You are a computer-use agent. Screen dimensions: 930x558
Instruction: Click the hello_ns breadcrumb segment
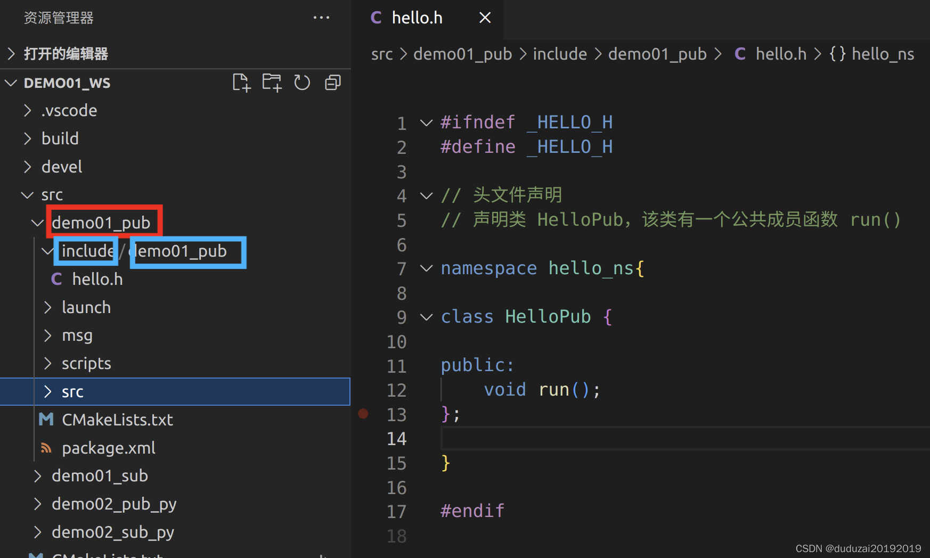[x=883, y=54]
